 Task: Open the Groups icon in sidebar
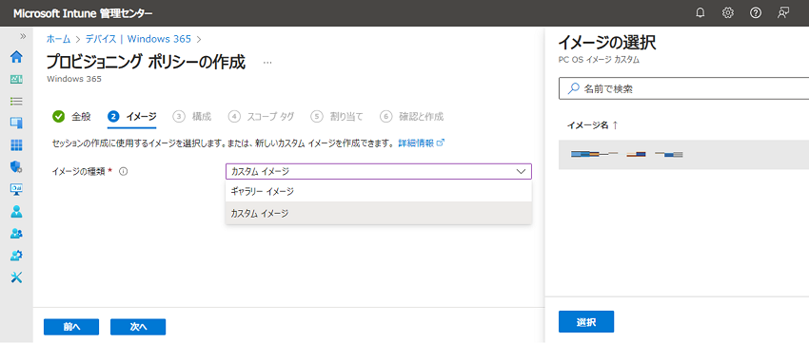tap(16, 234)
